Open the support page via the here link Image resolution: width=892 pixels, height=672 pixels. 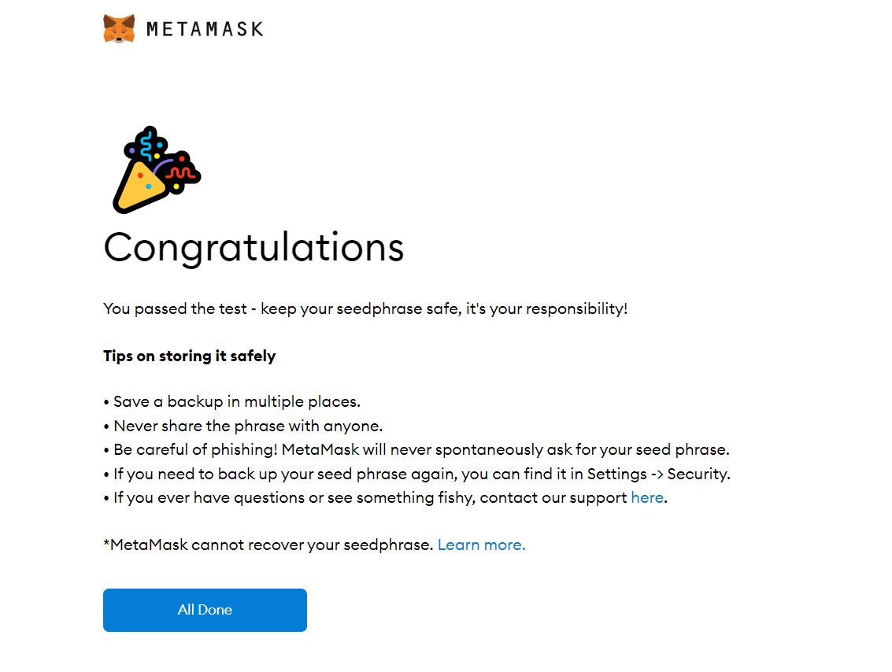[646, 497]
